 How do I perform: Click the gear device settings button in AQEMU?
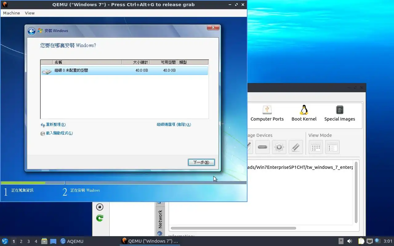[279, 147]
